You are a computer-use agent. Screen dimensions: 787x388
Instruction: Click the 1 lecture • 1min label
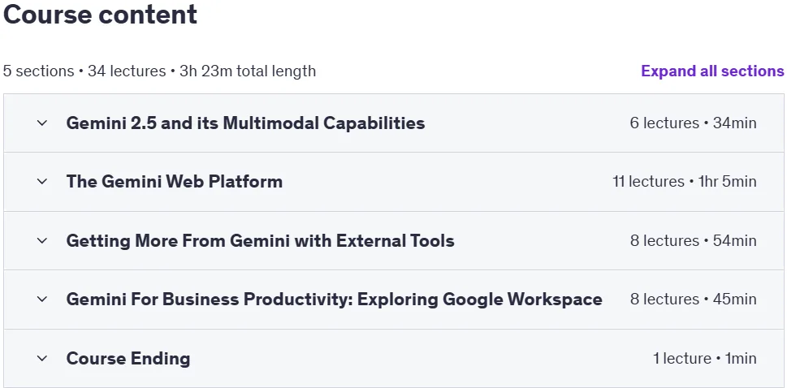tap(705, 359)
